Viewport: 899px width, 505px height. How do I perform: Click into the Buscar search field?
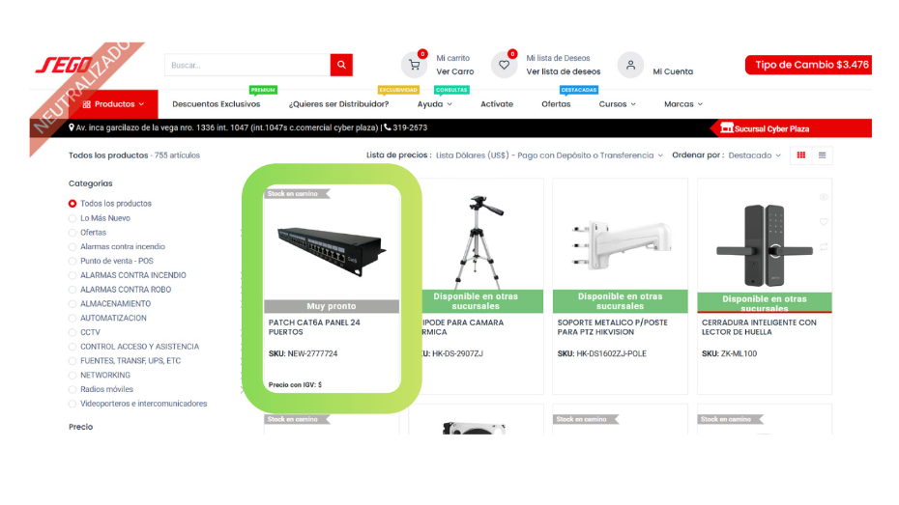[x=246, y=65]
